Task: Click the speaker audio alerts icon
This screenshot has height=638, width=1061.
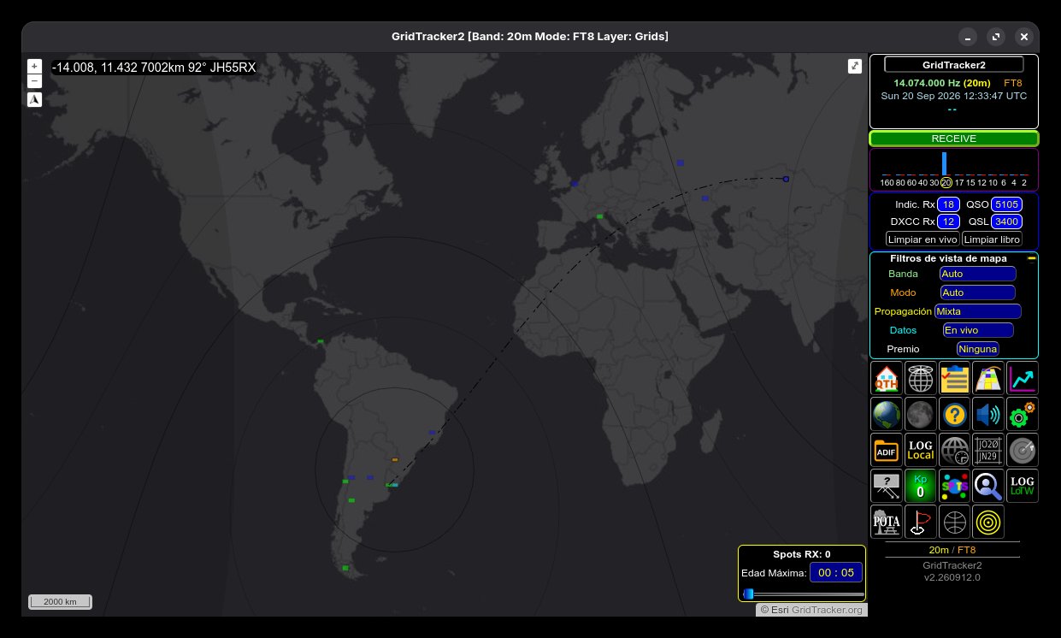Action: click(988, 414)
